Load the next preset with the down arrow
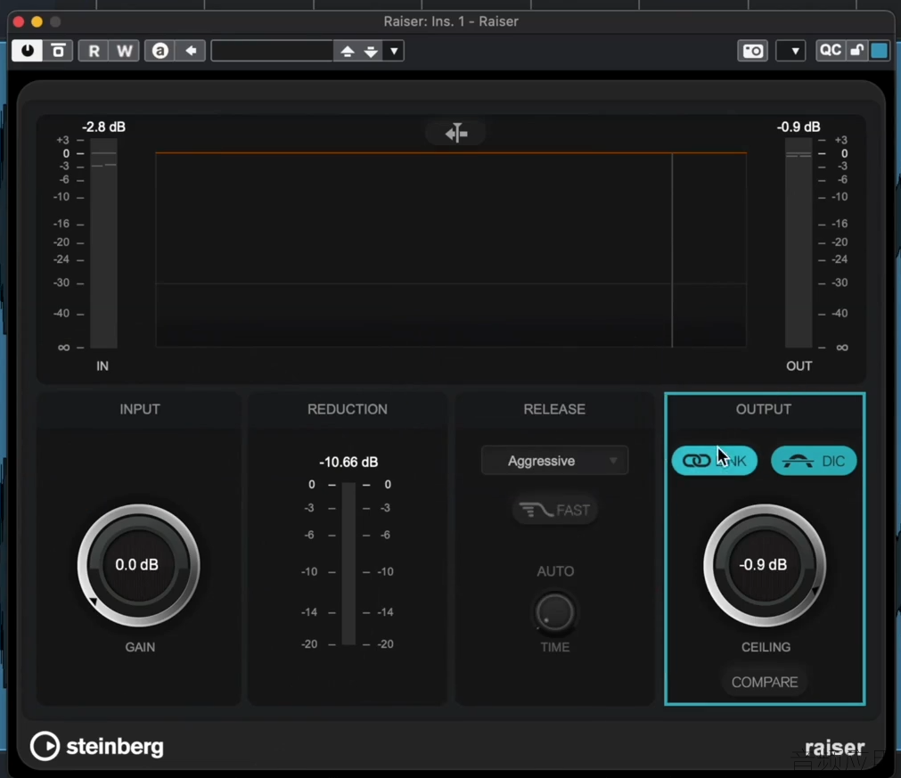The image size is (901, 778). click(372, 51)
